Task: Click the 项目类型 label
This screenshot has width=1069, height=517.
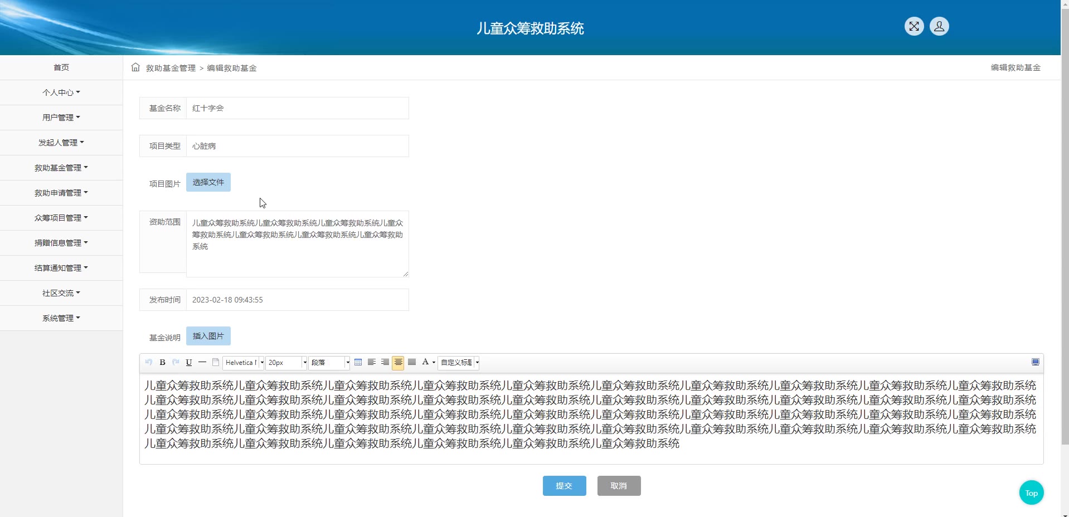Action: pos(165,146)
